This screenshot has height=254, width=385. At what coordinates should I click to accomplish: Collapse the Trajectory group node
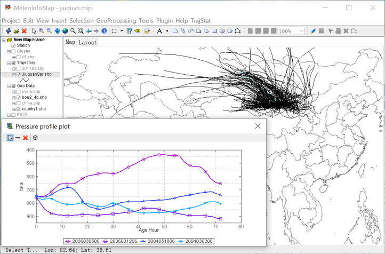coord(9,63)
